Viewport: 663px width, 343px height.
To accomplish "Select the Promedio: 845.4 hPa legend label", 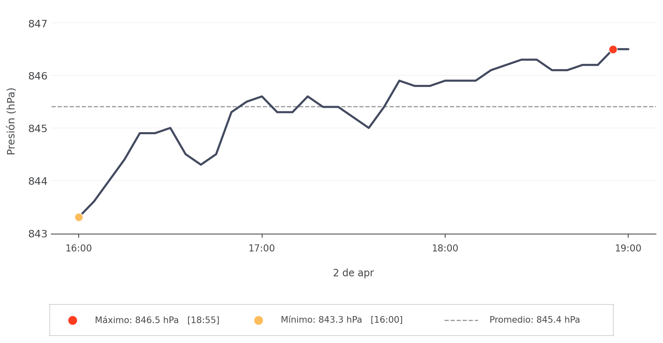I will [x=534, y=320].
